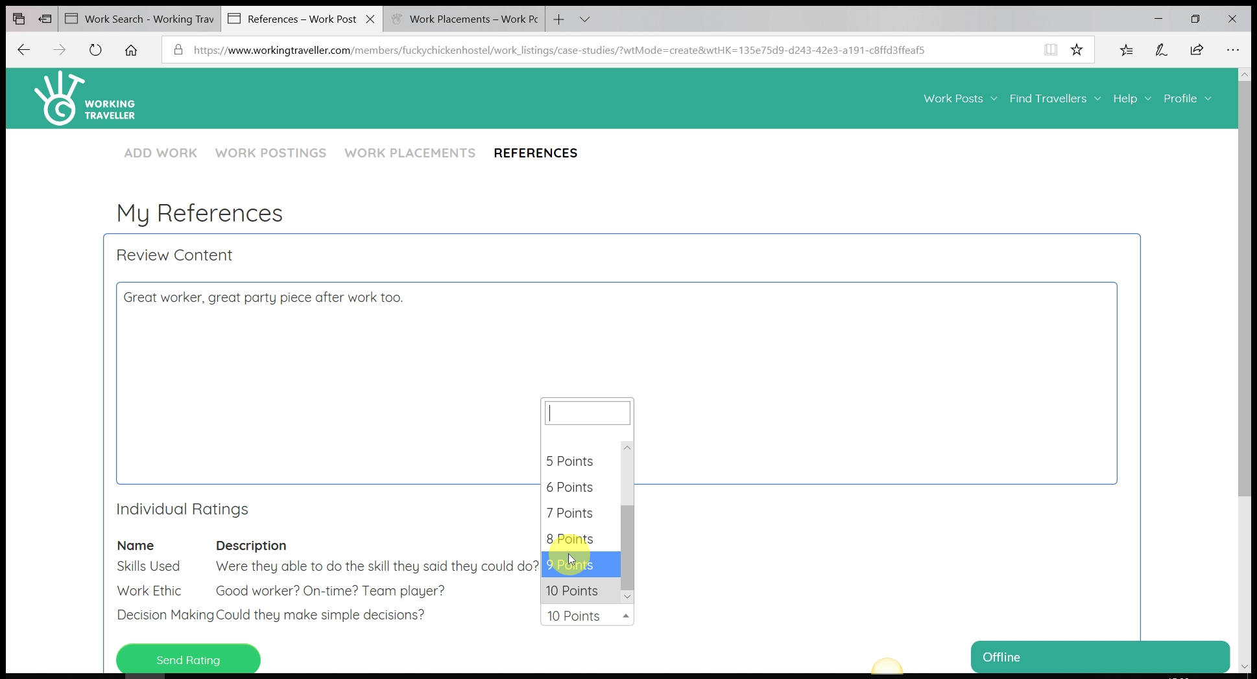Open browser settings ellipsis menu
Viewport: 1257px width, 679px height.
(x=1232, y=50)
